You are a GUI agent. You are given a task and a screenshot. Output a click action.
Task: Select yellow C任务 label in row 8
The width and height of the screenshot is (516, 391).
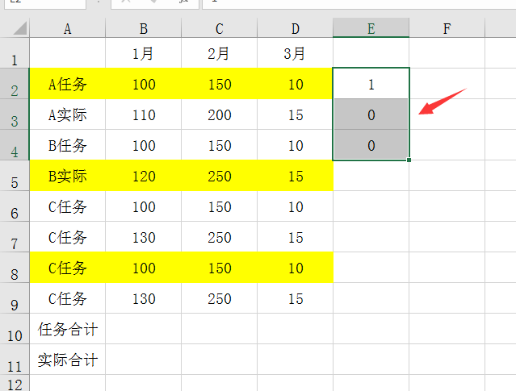point(68,268)
